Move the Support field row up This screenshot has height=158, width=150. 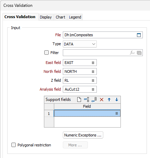109,100
